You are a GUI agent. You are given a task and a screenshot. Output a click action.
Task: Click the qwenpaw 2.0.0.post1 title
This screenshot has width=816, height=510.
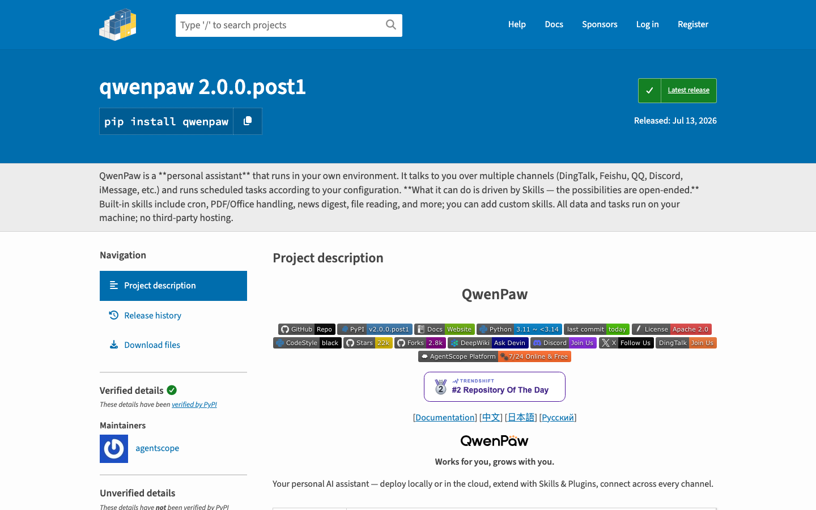tap(202, 87)
